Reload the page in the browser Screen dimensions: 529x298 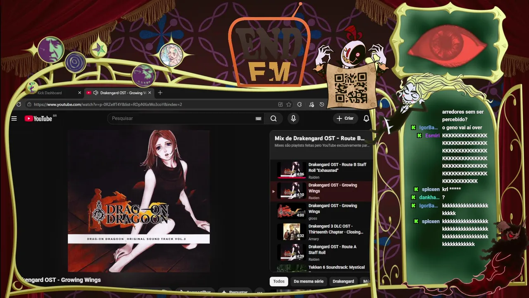[x=19, y=104]
